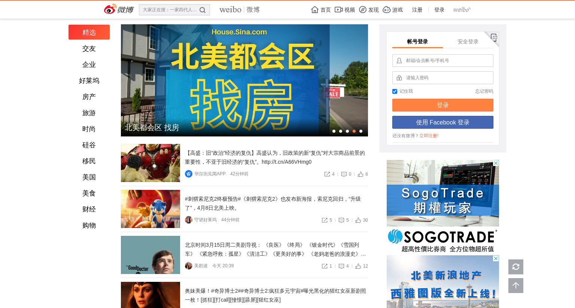Viewport: 575px width, 308px height.
Task: Click repost icon on 守望好莱坞 post
Action: click(325, 220)
